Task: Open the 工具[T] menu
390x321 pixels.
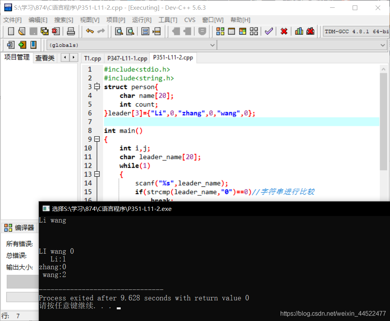Action: 168,20
